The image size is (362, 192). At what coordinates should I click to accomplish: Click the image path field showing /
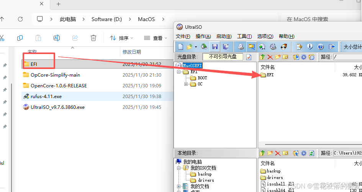click(347, 57)
